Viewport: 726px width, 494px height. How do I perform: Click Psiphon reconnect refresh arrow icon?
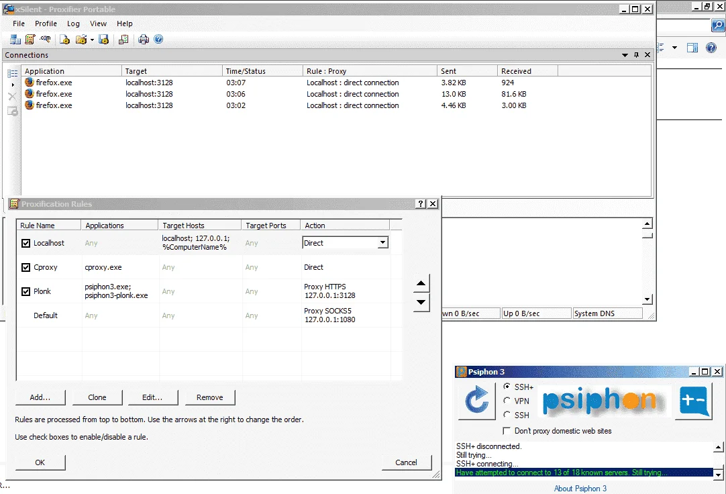click(477, 401)
